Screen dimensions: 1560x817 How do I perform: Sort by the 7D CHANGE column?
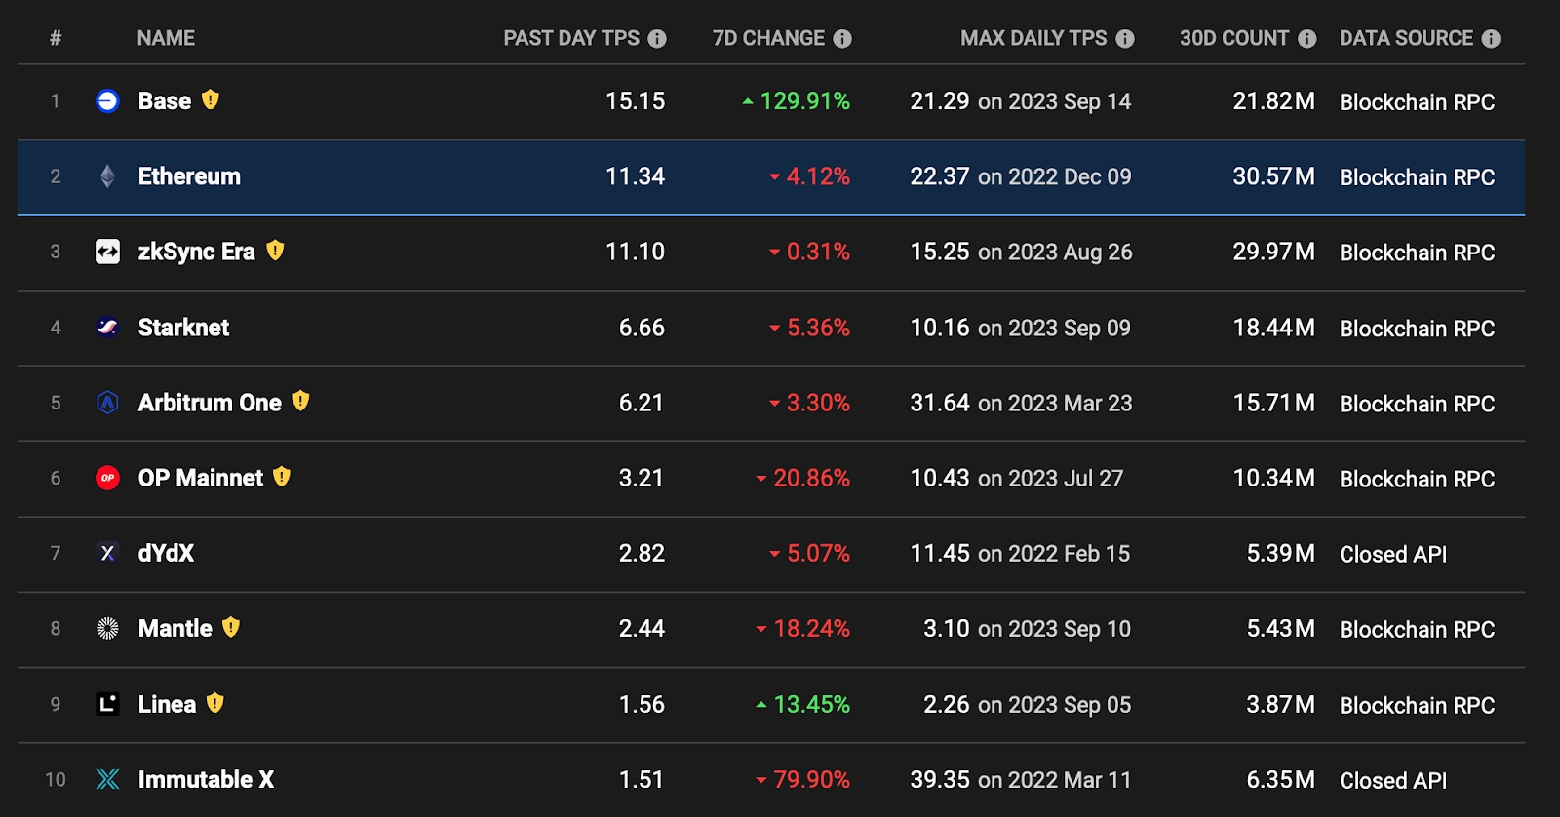768,38
